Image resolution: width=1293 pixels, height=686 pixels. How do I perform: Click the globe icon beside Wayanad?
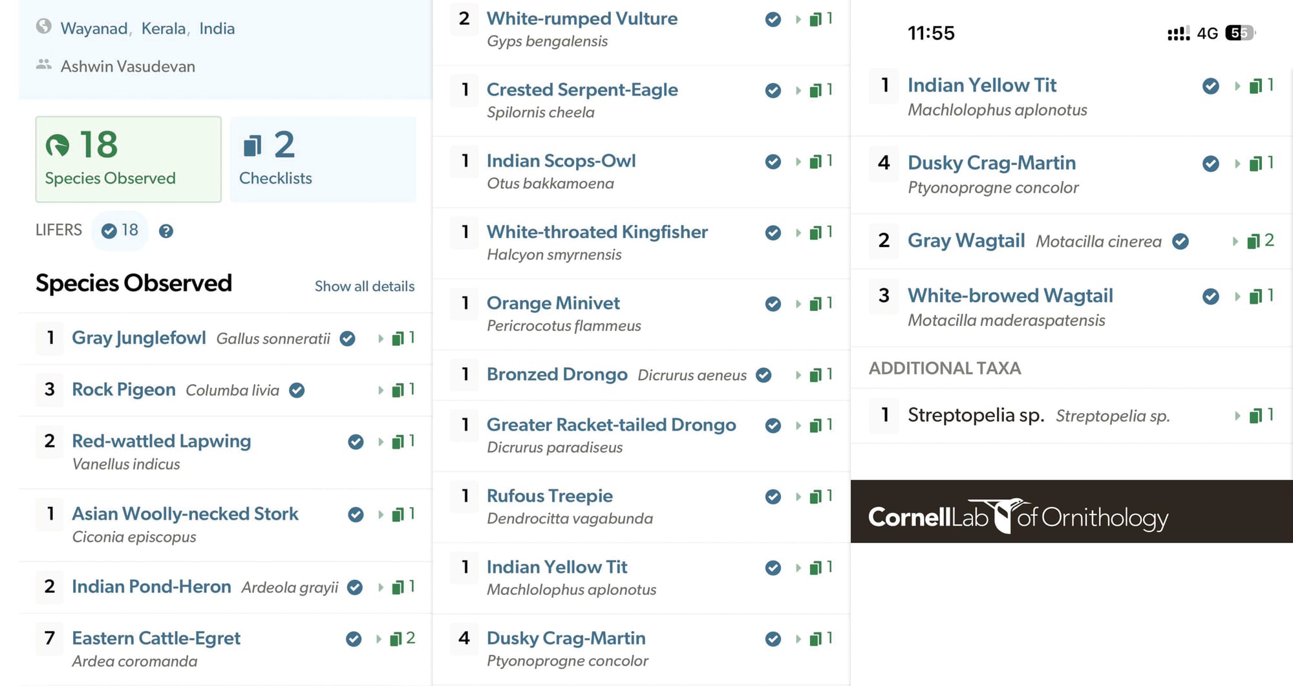pos(43,27)
